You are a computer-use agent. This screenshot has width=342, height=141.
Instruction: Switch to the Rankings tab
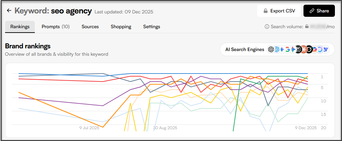(x=20, y=27)
